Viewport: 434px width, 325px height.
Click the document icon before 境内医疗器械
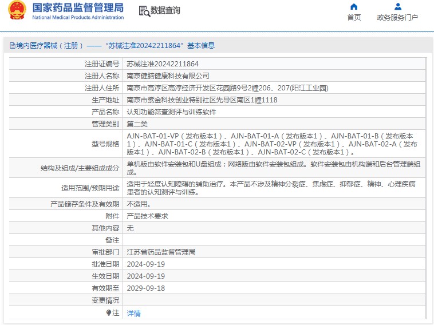click(13, 46)
